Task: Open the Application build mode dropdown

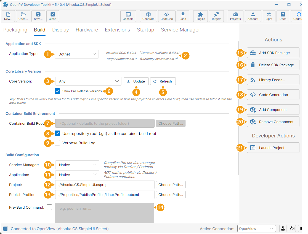Action: click(77, 175)
